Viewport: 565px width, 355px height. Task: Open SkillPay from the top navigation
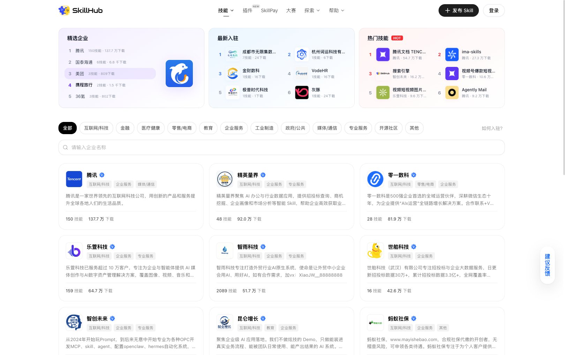coord(269,10)
